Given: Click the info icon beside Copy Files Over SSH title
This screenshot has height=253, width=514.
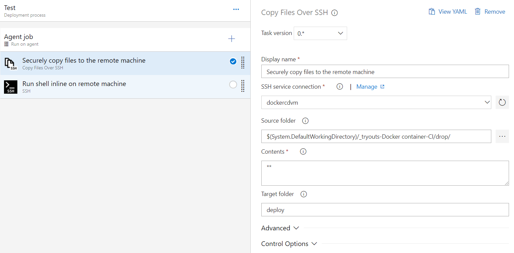Looking at the screenshot, I should click(334, 13).
